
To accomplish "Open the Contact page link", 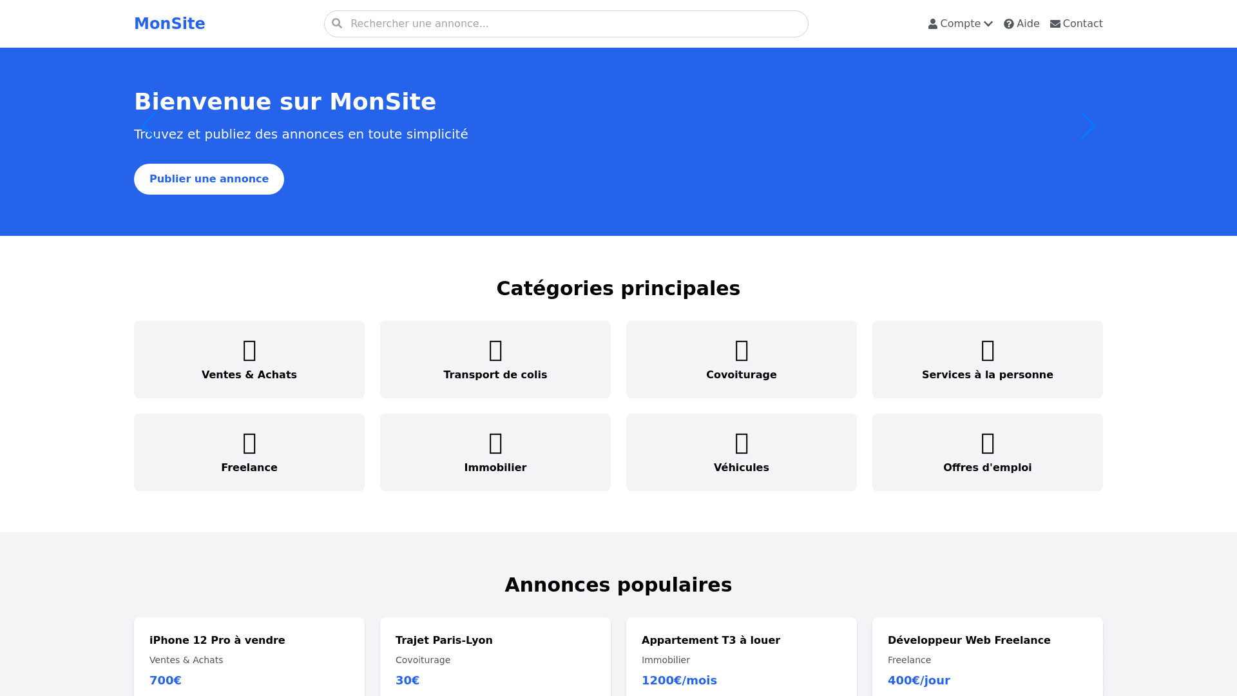I will (x=1076, y=24).
